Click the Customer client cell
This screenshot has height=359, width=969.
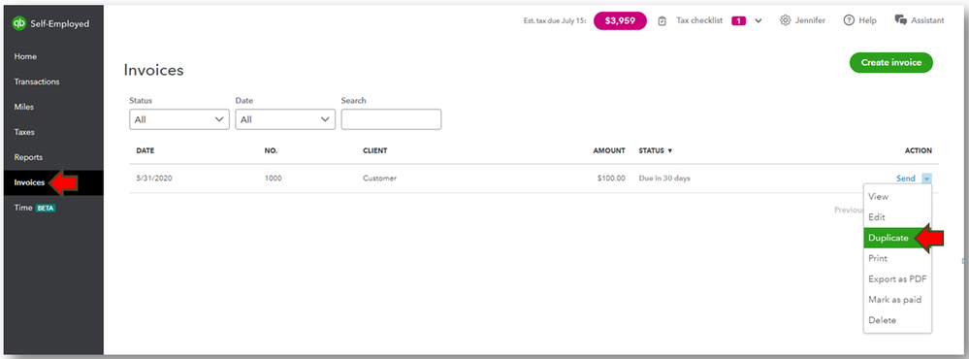379,179
